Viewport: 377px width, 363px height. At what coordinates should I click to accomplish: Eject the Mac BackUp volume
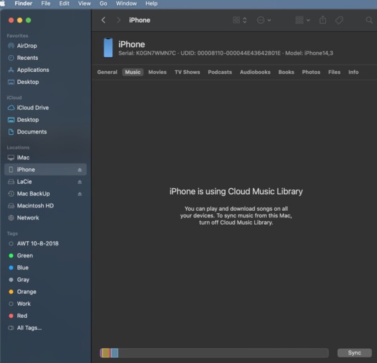[x=80, y=194]
